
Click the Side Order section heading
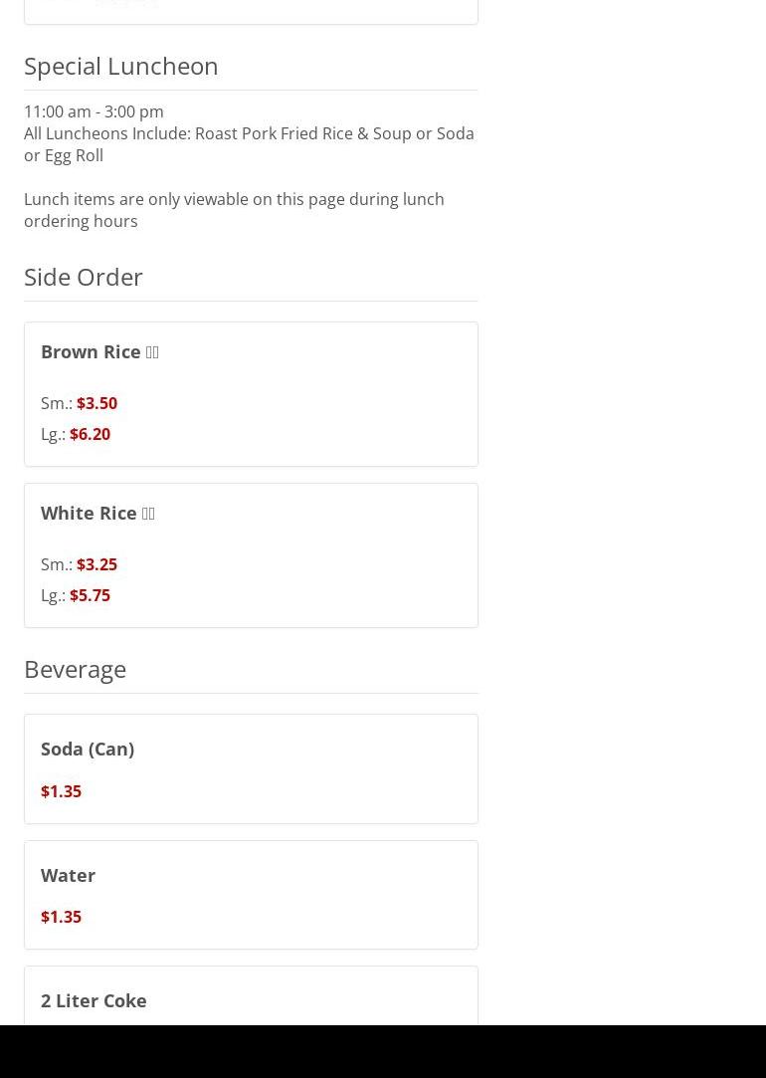[x=84, y=277]
